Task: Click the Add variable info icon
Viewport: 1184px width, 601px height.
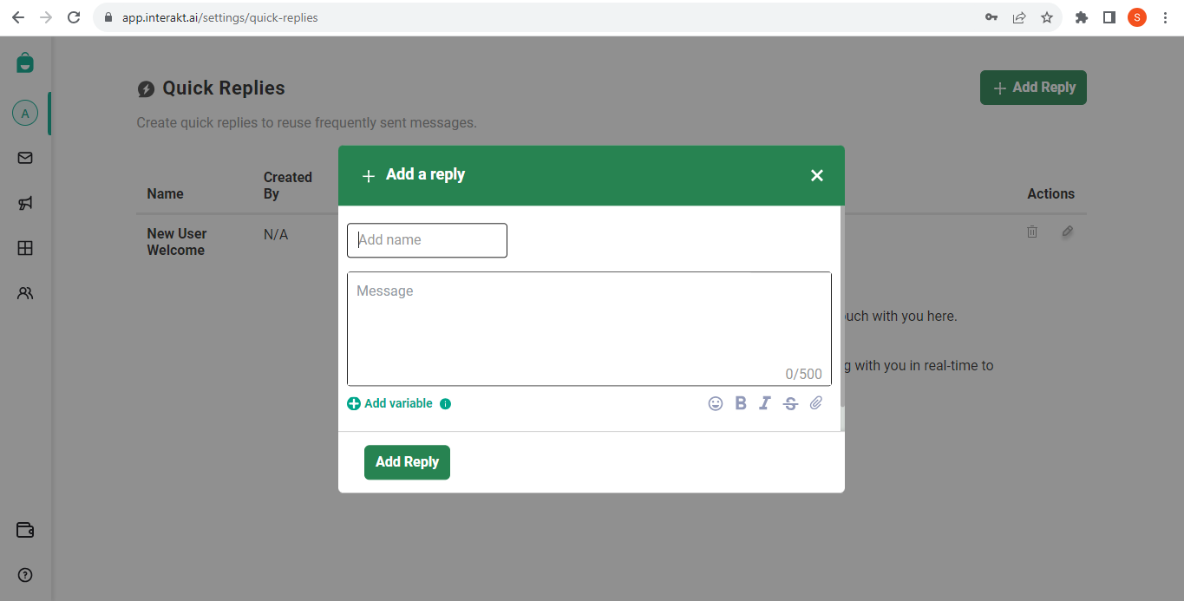Action: pyautogui.click(x=446, y=404)
